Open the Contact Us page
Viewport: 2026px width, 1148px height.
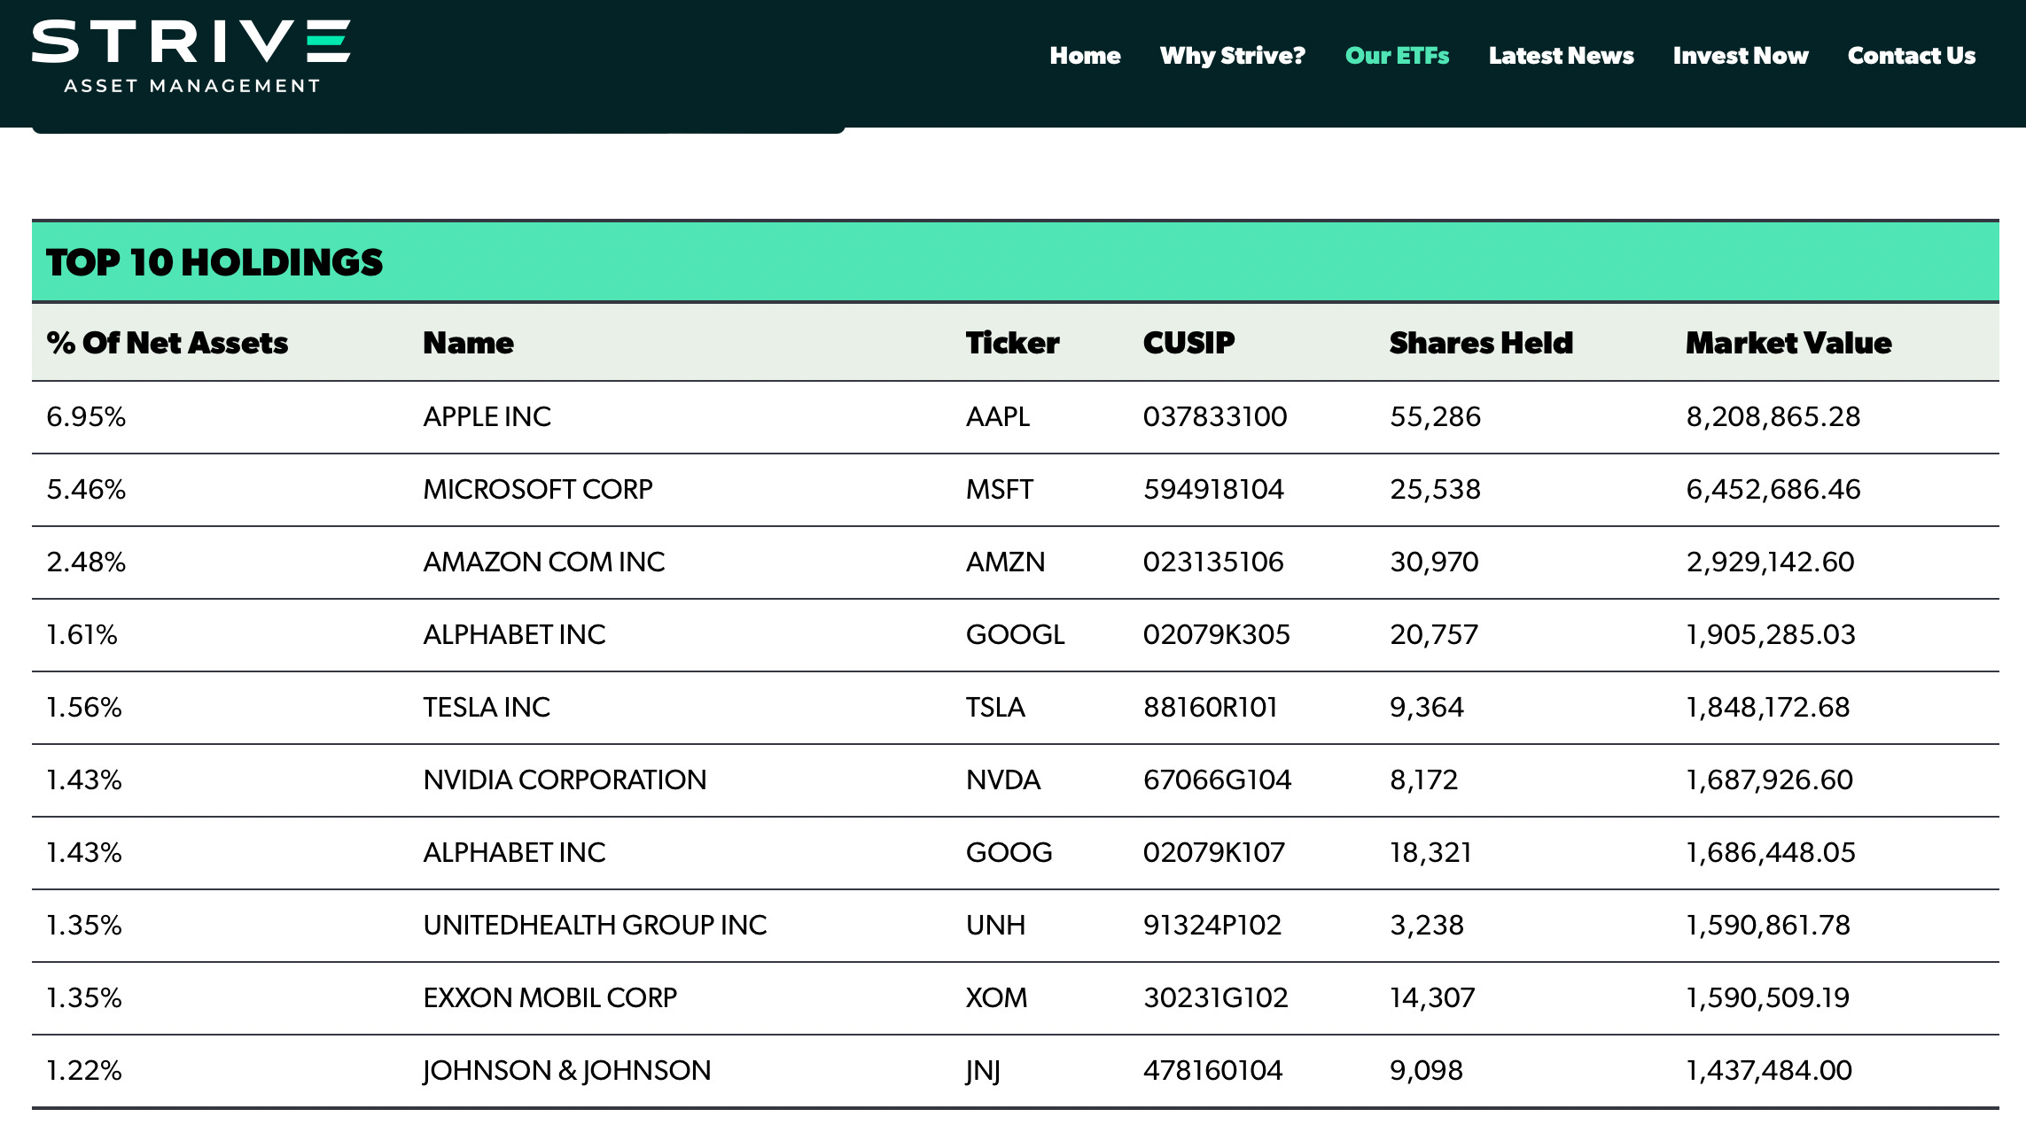pos(1912,56)
